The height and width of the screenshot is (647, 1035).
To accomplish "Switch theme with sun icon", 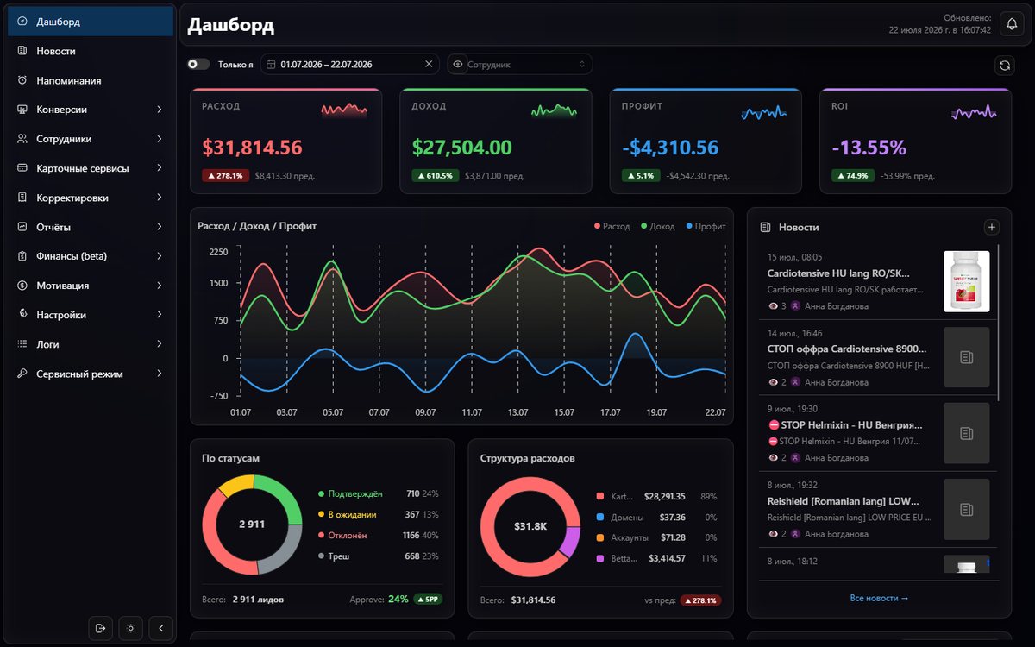I will pyautogui.click(x=130, y=628).
